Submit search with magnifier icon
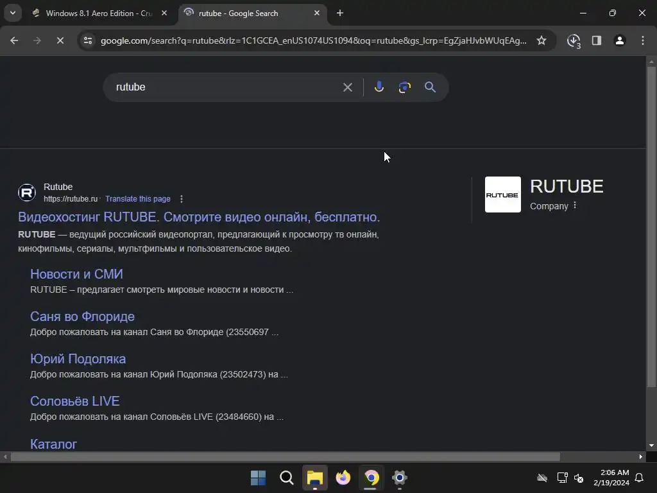This screenshot has width=657, height=493. [431, 87]
